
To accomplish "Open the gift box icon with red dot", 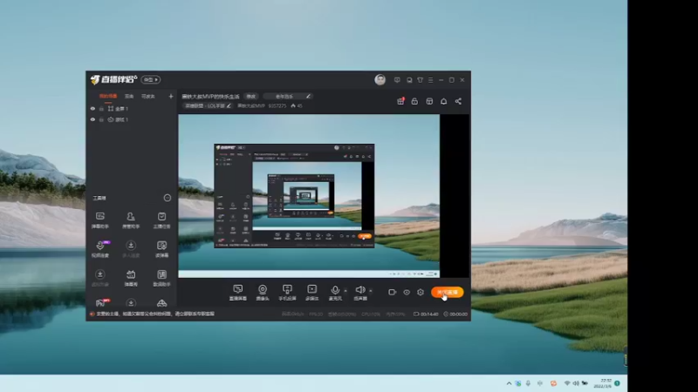I will coord(400,101).
